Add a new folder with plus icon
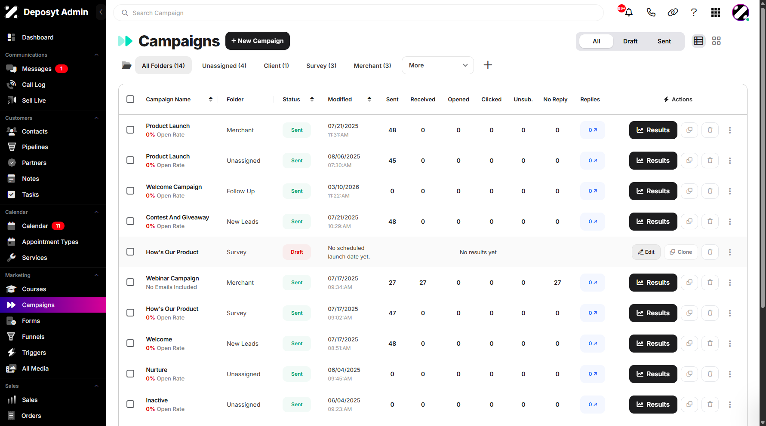 [x=488, y=65]
